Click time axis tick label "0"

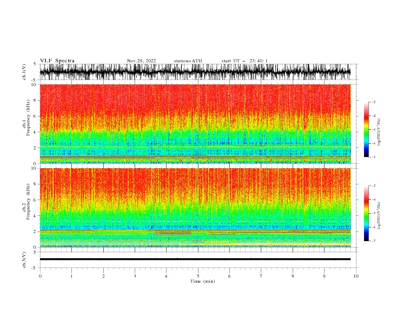[40, 276]
